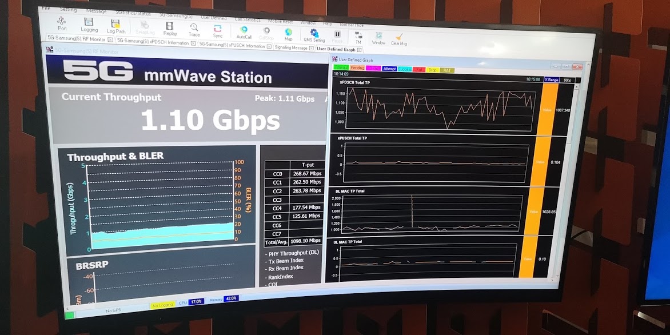Click the Window toolbar icon
This screenshot has height=335, width=670.
378,38
